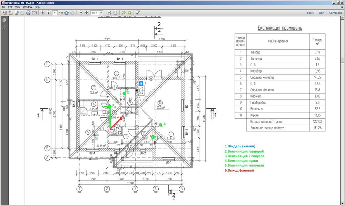345x206 pixels.
Task: Click the fit page width icon
Action: tap(109, 13)
